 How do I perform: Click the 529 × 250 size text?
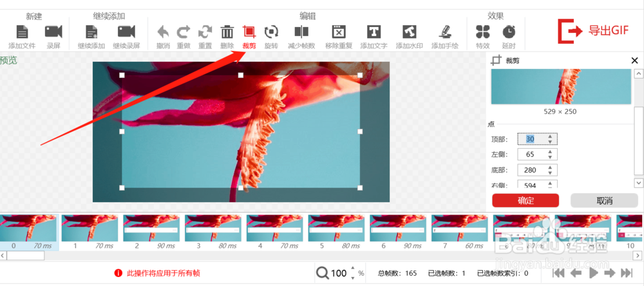coord(561,111)
